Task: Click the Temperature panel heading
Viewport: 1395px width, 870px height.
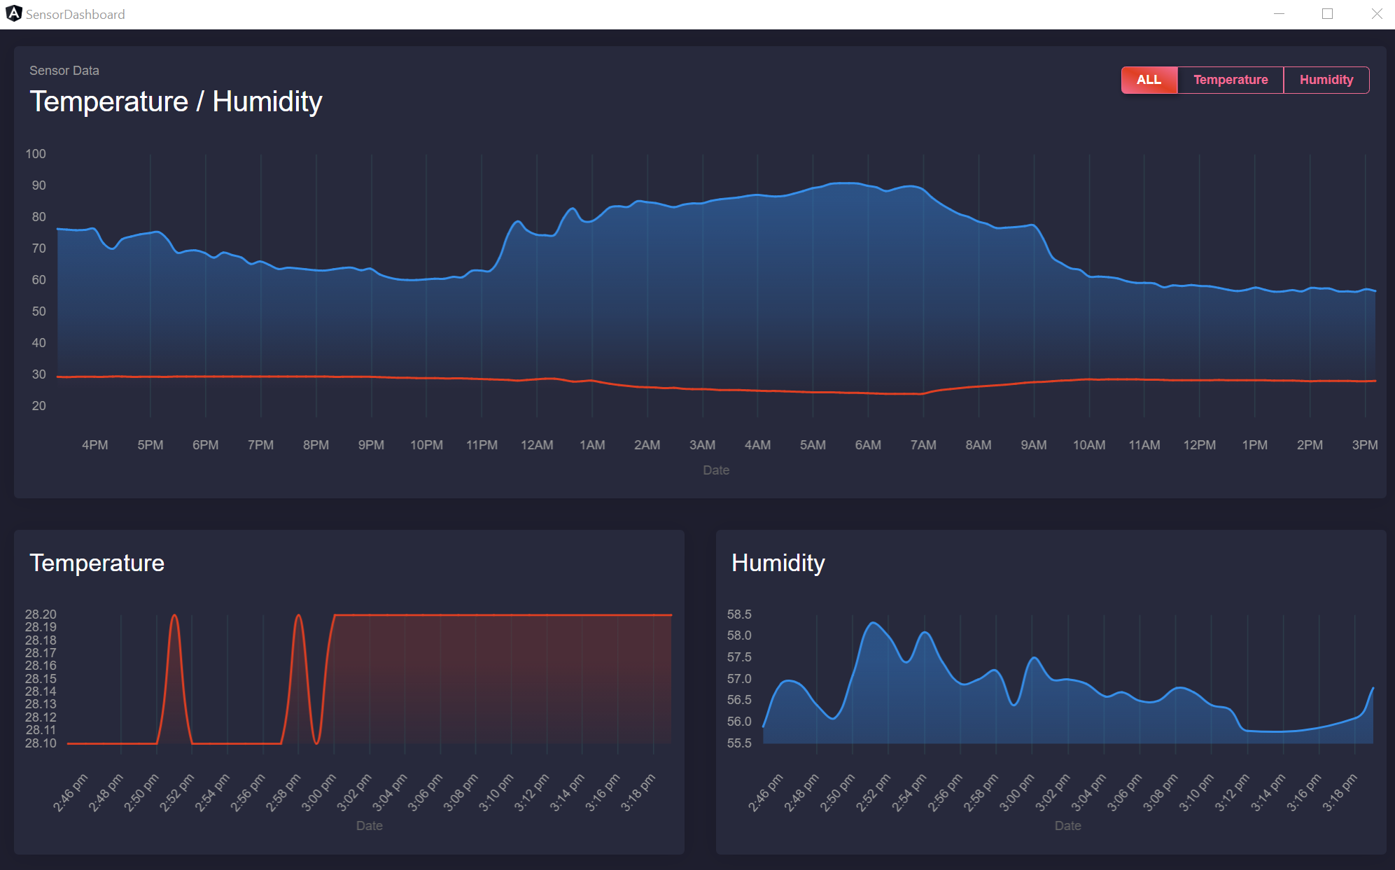Action: [x=97, y=562]
